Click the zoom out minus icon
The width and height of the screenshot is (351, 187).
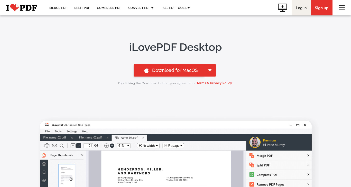(x=112, y=146)
